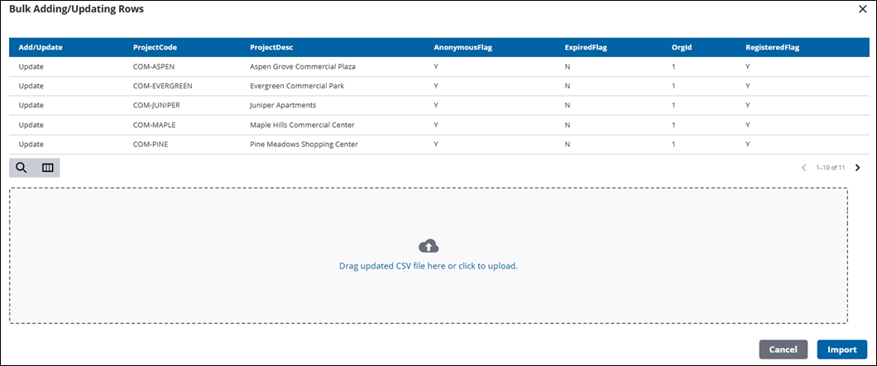Click the Add/Update column header
Image resolution: width=877 pixels, height=366 pixels.
click(41, 47)
